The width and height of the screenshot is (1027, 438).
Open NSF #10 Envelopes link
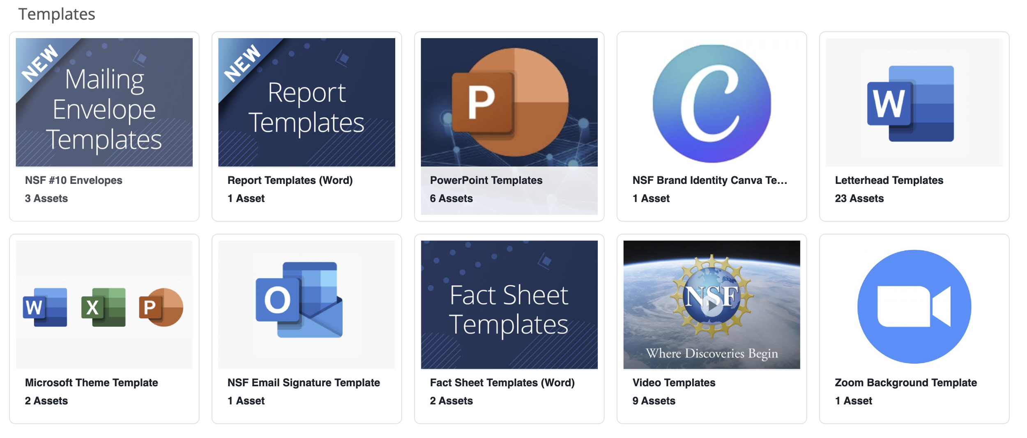pyautogui.click(x=74, y=180)
